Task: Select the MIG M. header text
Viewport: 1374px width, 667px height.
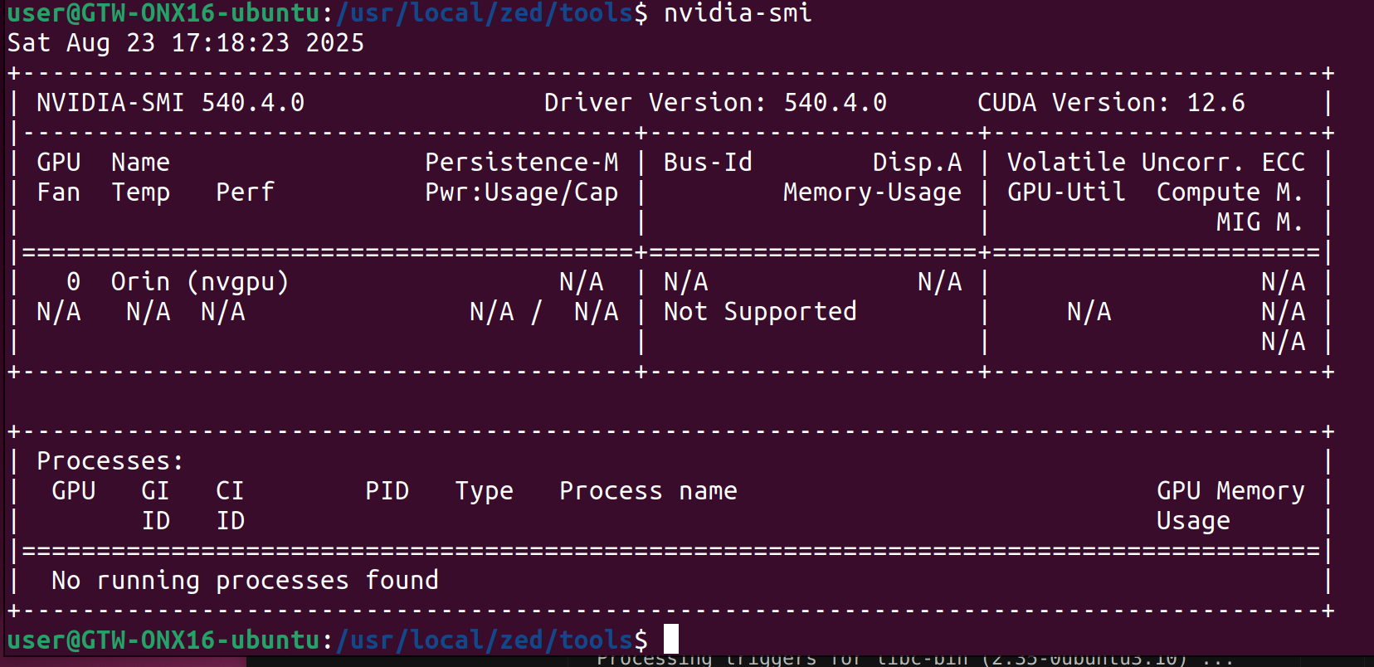Action: pos(1259,222)
